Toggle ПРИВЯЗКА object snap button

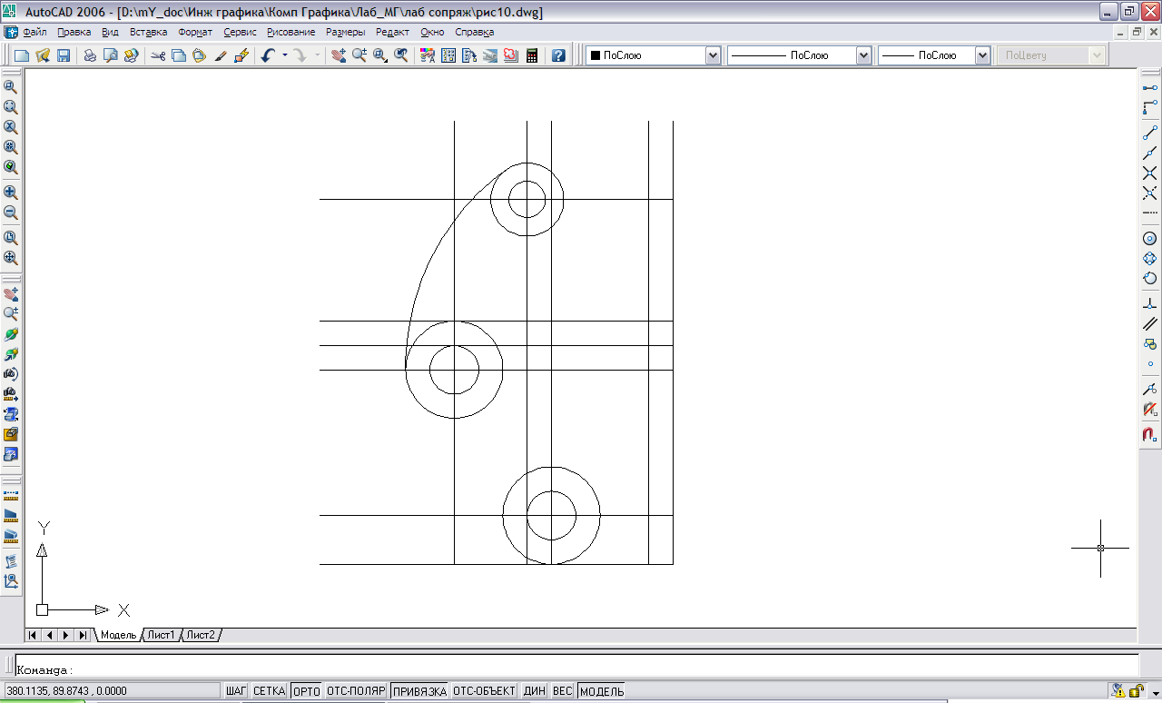pos(419,691)
